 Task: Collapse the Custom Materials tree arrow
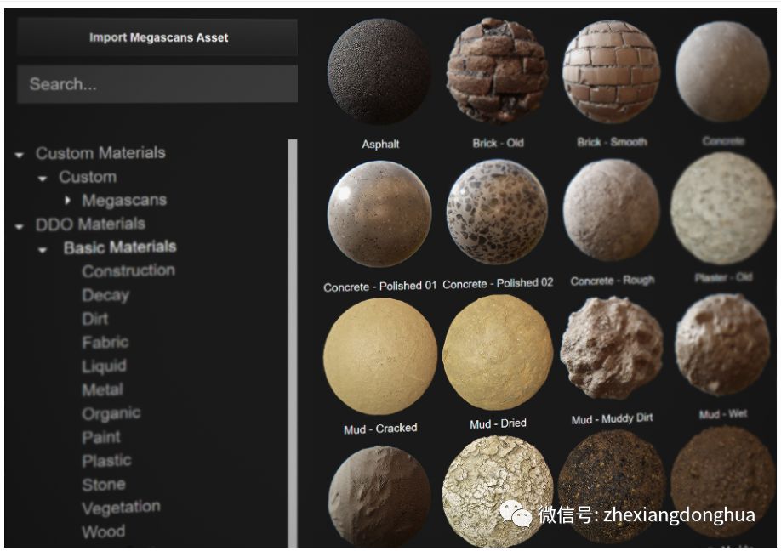click(20, 155)
